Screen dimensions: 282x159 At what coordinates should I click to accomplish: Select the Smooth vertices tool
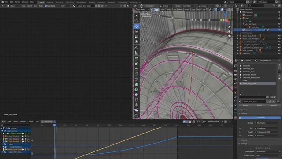136,95
